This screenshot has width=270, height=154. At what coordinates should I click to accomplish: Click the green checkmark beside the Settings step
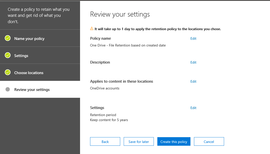click(x=8, y=55)
